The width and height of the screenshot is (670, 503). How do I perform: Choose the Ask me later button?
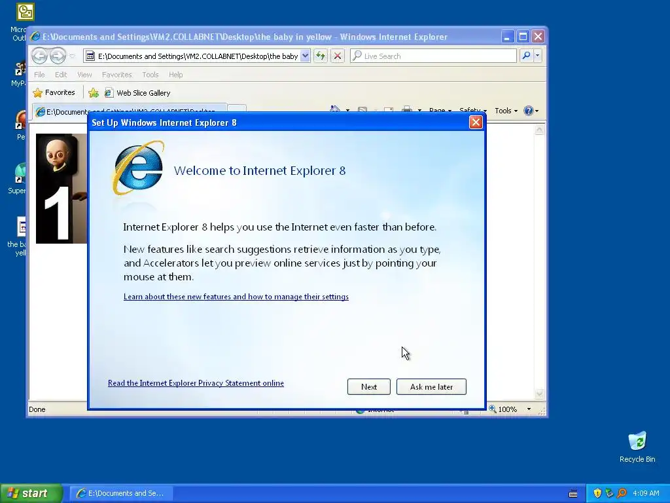tap(431, 386)
